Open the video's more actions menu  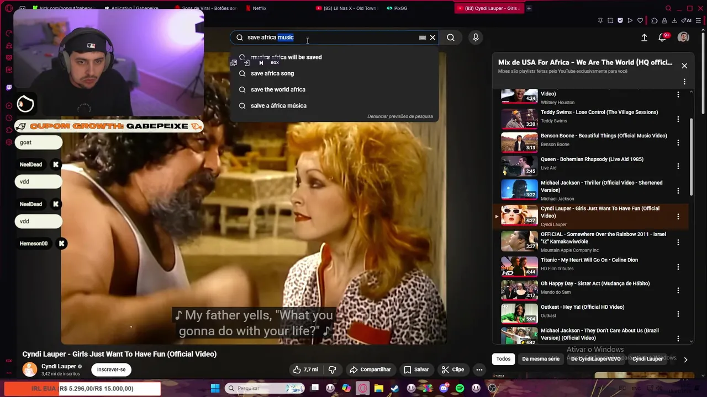[x=479, y=369]
